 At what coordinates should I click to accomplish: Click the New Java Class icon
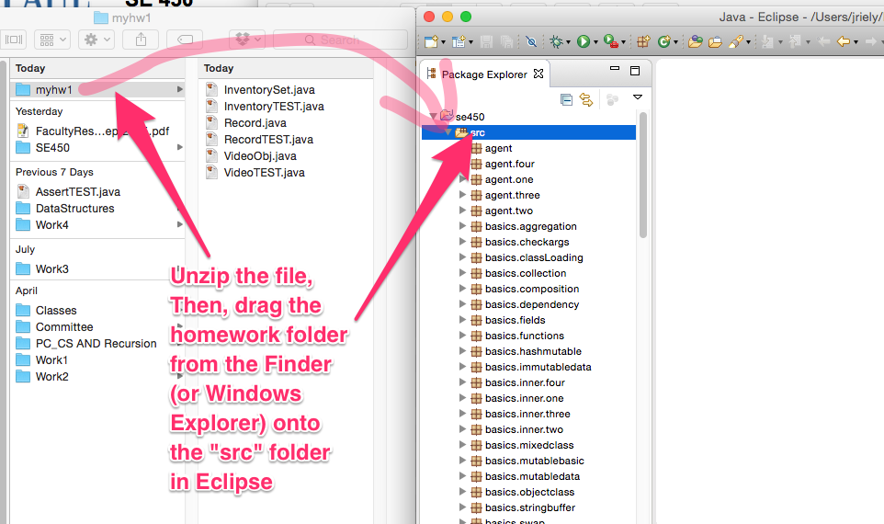pos(663,41)
